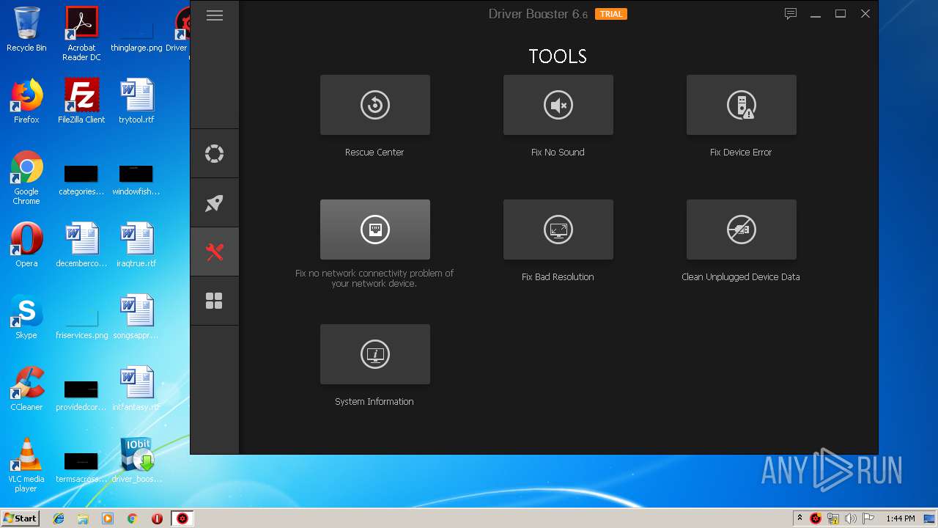Select the Firefox desktop shortcut

click(26, 101)
